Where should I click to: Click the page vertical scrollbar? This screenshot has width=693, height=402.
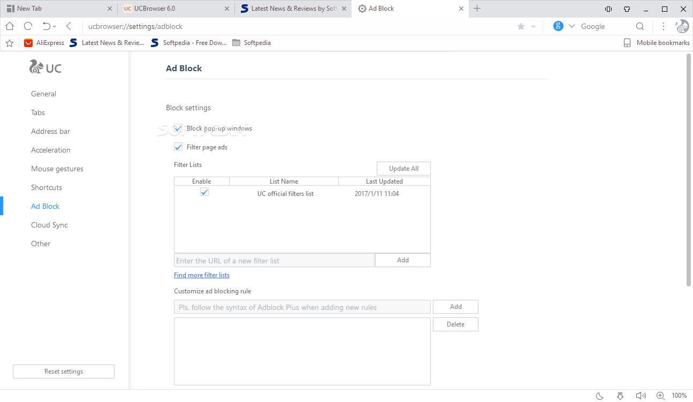click(x=689, y=170)
